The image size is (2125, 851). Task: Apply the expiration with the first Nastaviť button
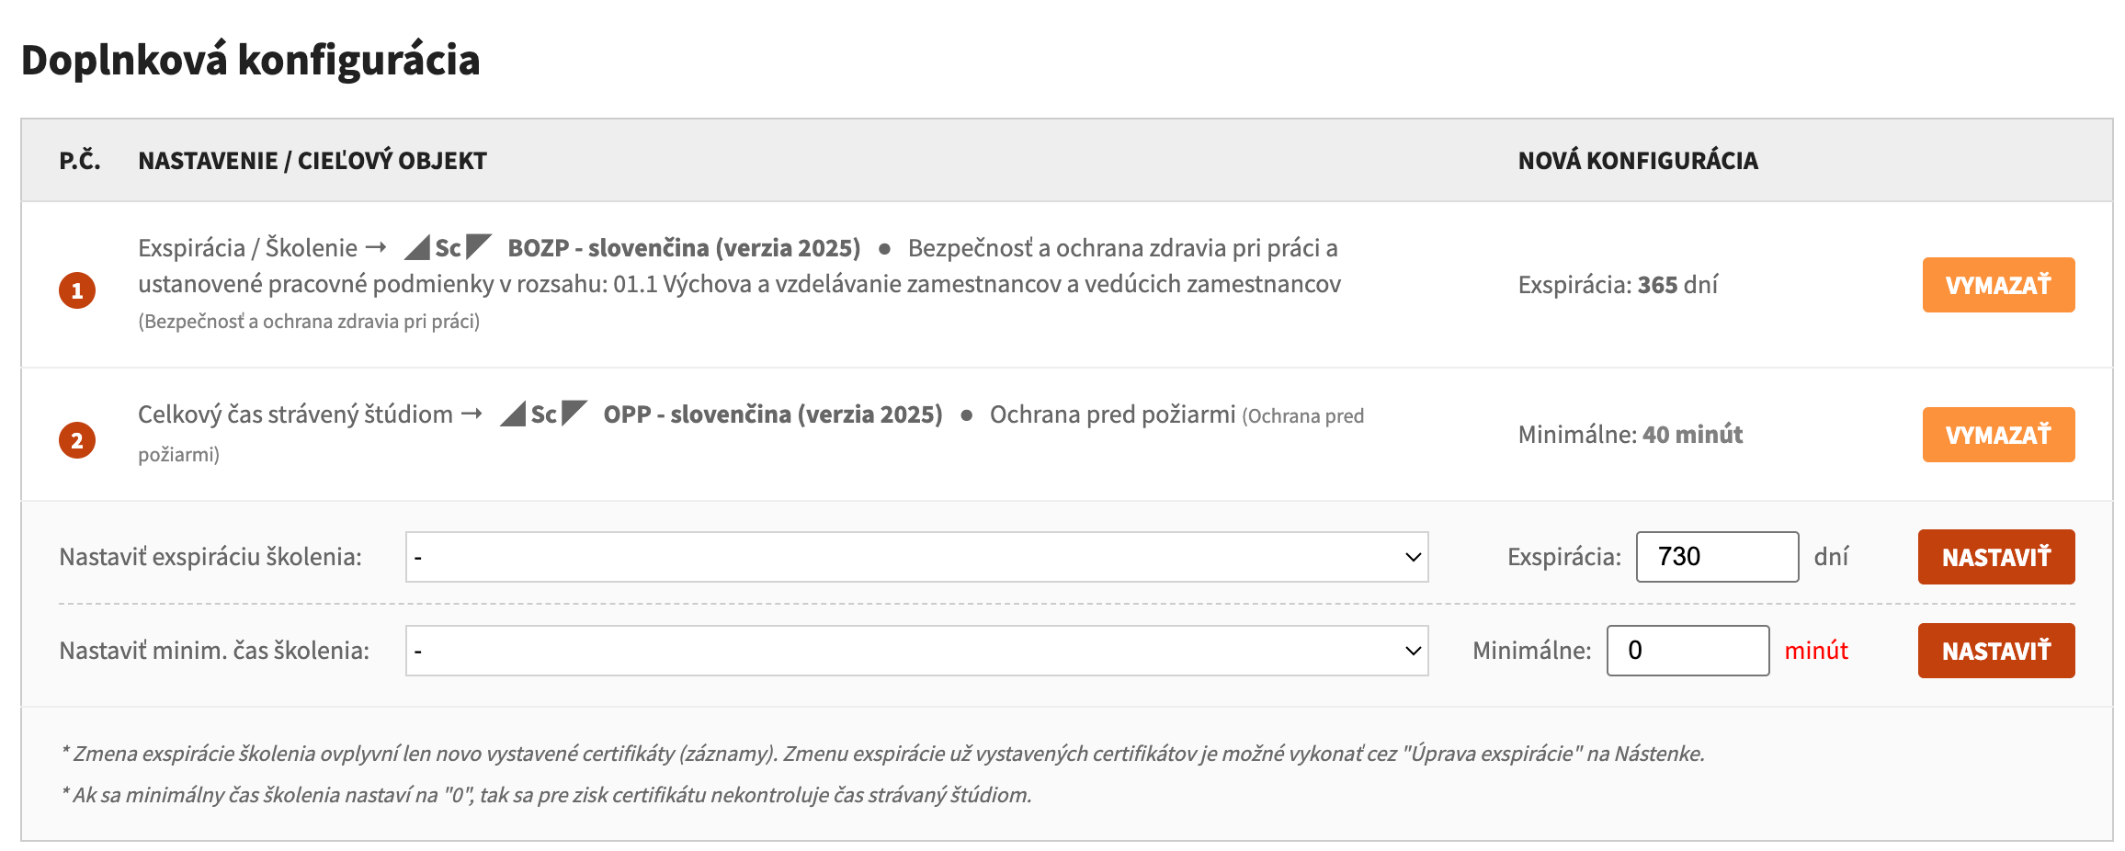[x=1996, y=557]
